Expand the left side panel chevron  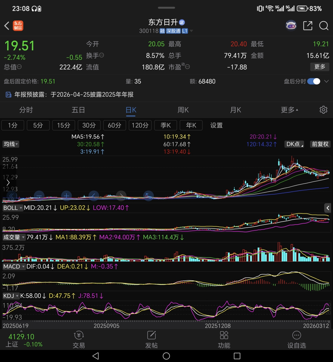(8, 183)
